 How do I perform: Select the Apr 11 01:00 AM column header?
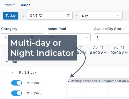(98, 50)
